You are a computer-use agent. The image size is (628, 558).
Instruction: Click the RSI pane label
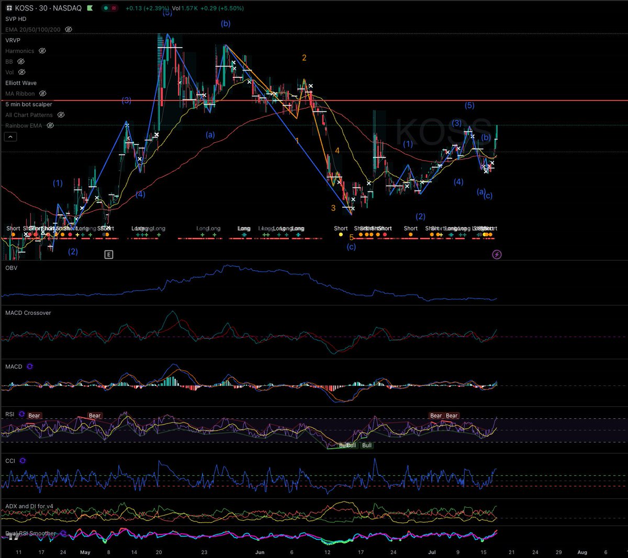[10, 414]
